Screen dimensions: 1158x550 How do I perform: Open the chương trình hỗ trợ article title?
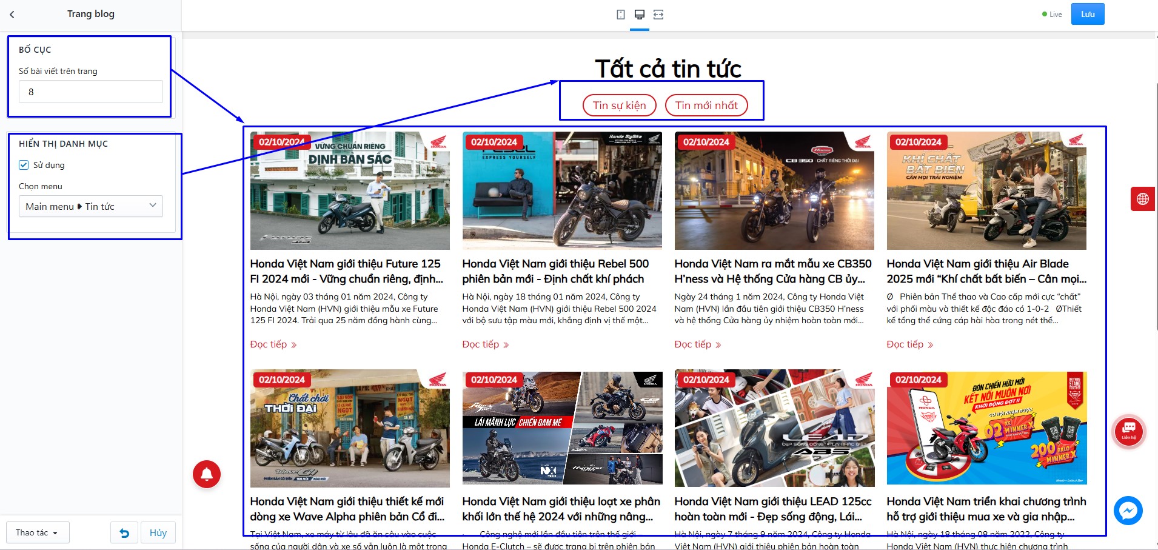[x=986, y=509]
